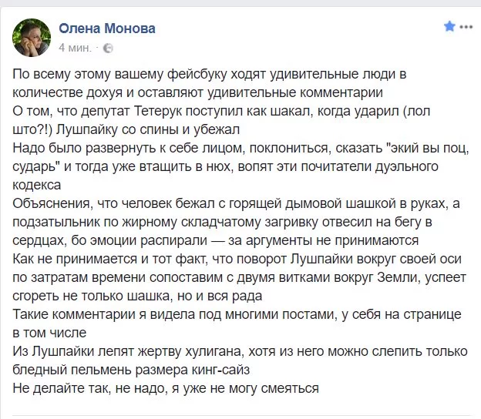Click the name 'Тетерук' in the post

pyautogui.click(x=159, y=111)
